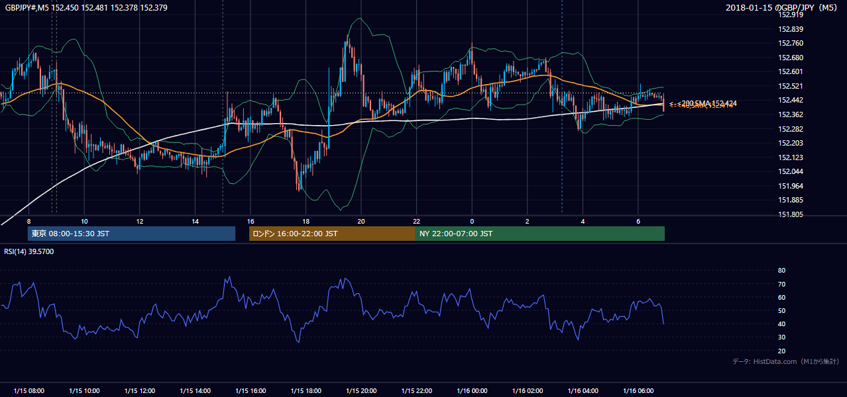This screenshot has height=397, width=847.
Task: Click hour label 14 on price chart axis
Action: 195,221
